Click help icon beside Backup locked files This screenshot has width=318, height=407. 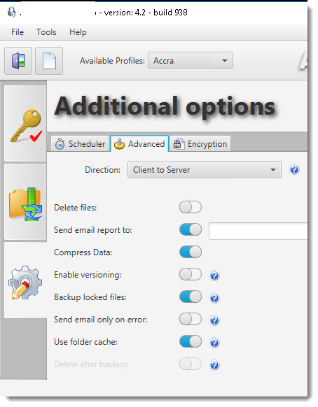point(214,298)
